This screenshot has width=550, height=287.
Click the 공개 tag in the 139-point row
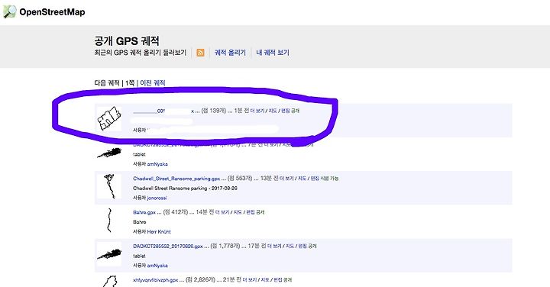point(295,111)
